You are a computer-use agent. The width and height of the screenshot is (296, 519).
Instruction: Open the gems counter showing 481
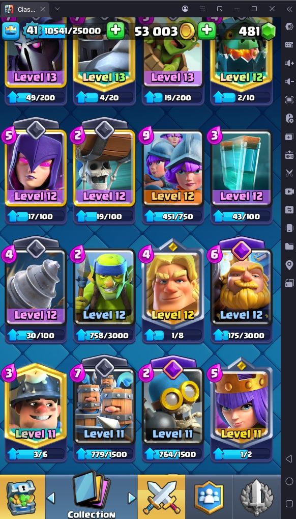[x=257, y=31]
